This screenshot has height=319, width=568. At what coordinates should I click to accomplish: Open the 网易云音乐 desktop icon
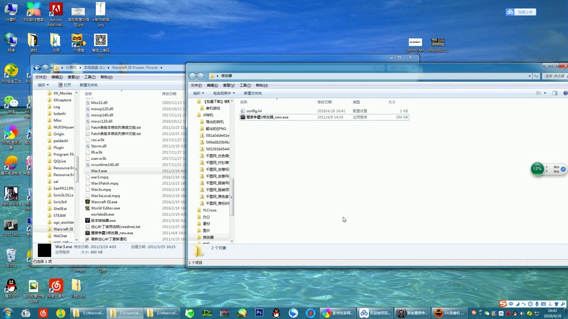[x=56, y=288]
